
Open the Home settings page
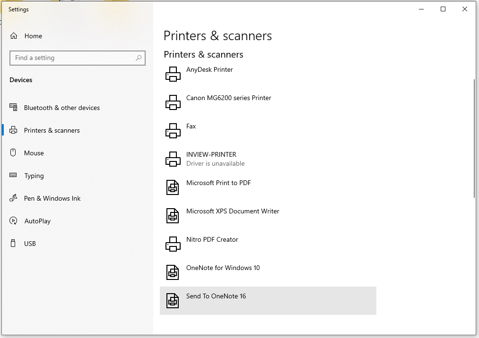(33, 36)
